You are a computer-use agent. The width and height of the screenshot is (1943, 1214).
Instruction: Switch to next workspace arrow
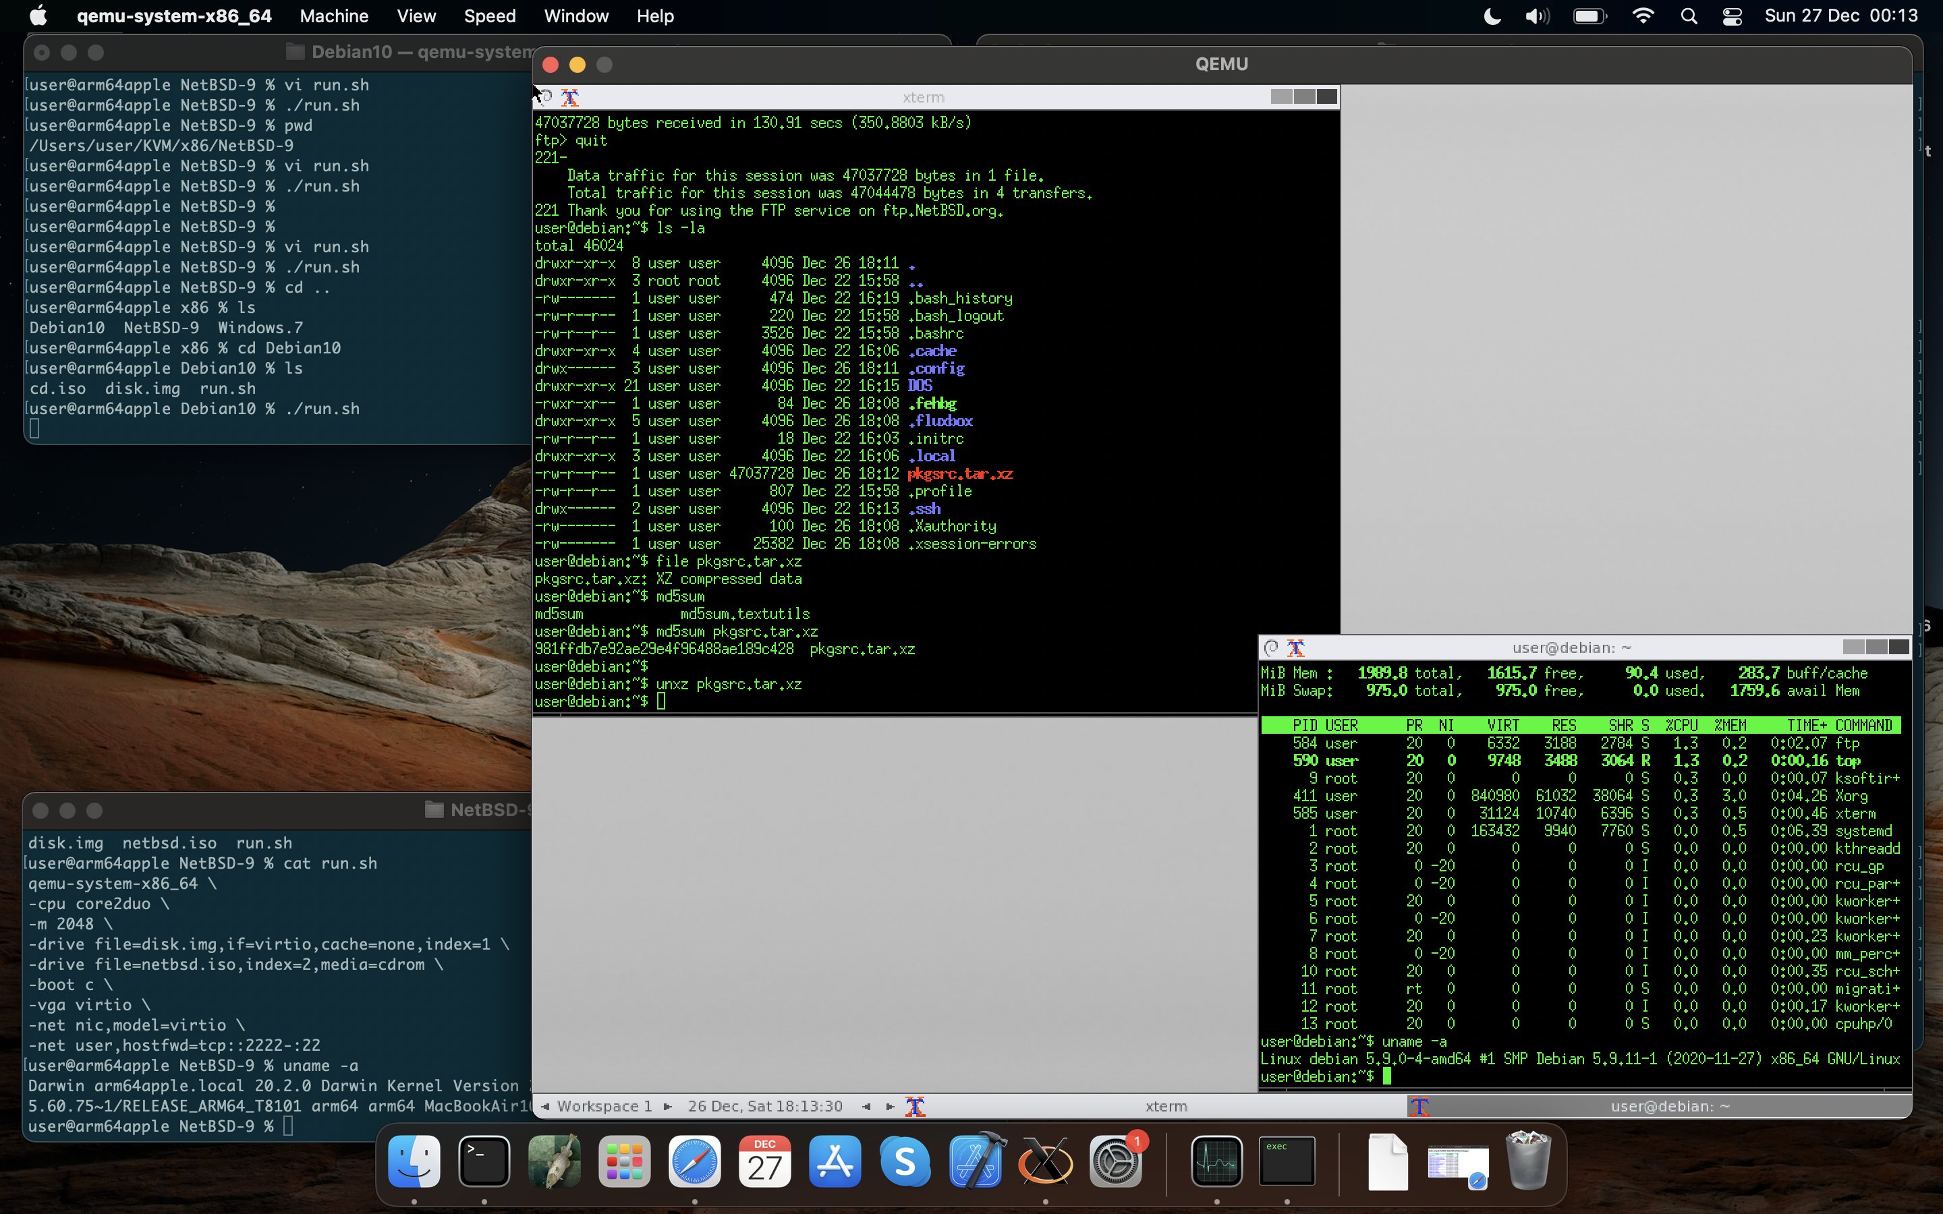[x=667, y=1106]
